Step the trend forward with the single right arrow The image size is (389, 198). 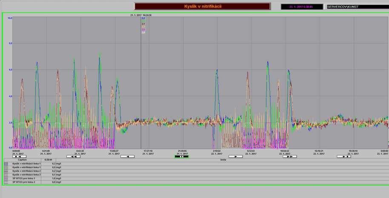pyautogui.click(x=236, y=157)
